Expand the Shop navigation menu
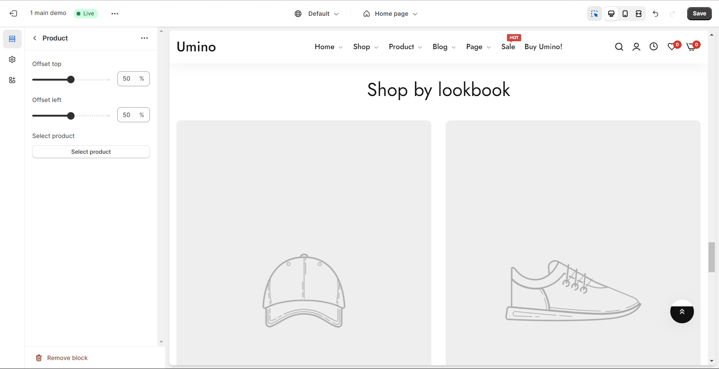Image resolution: width=719 pixels, height=369 pixels. point(366,47)
